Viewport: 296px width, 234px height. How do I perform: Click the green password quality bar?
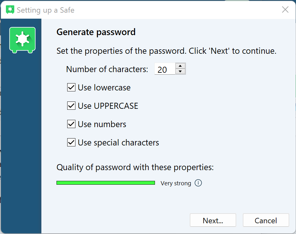[x=105, y=183]
